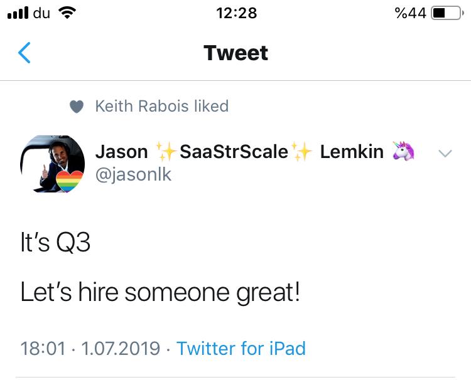This screenshot has width=471, height=380.
Task: Click the unicorn emoji after Lemkin
Action: coord(403,152)
